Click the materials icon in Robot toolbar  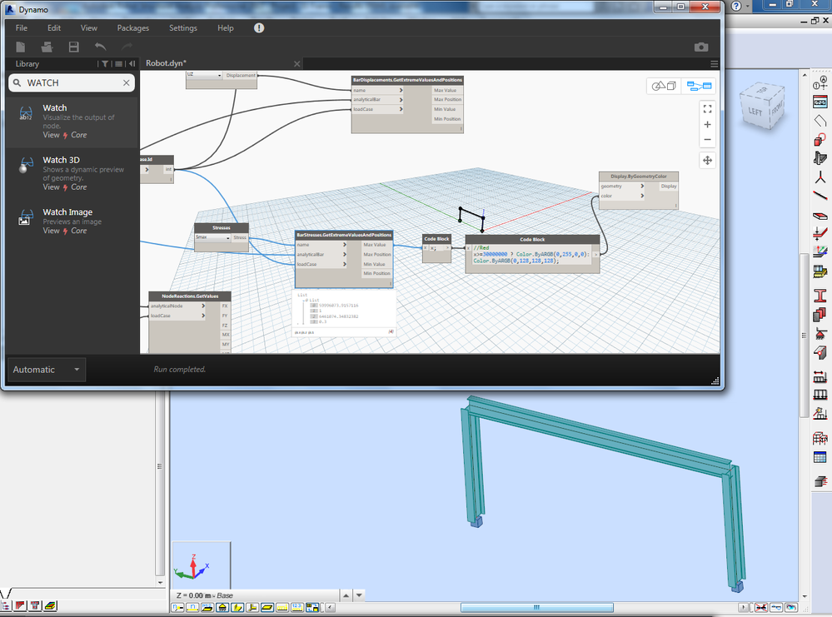[x=820, y=314]
